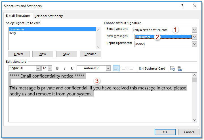
Task: Toggle Italic formatting button
Action: [x=65, y=68]
